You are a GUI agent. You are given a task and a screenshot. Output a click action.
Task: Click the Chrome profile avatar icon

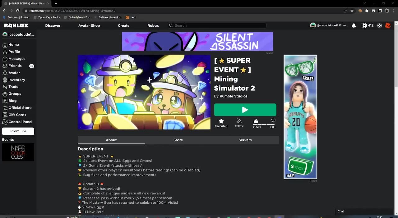pyautogui.click(x=387, y=11)
